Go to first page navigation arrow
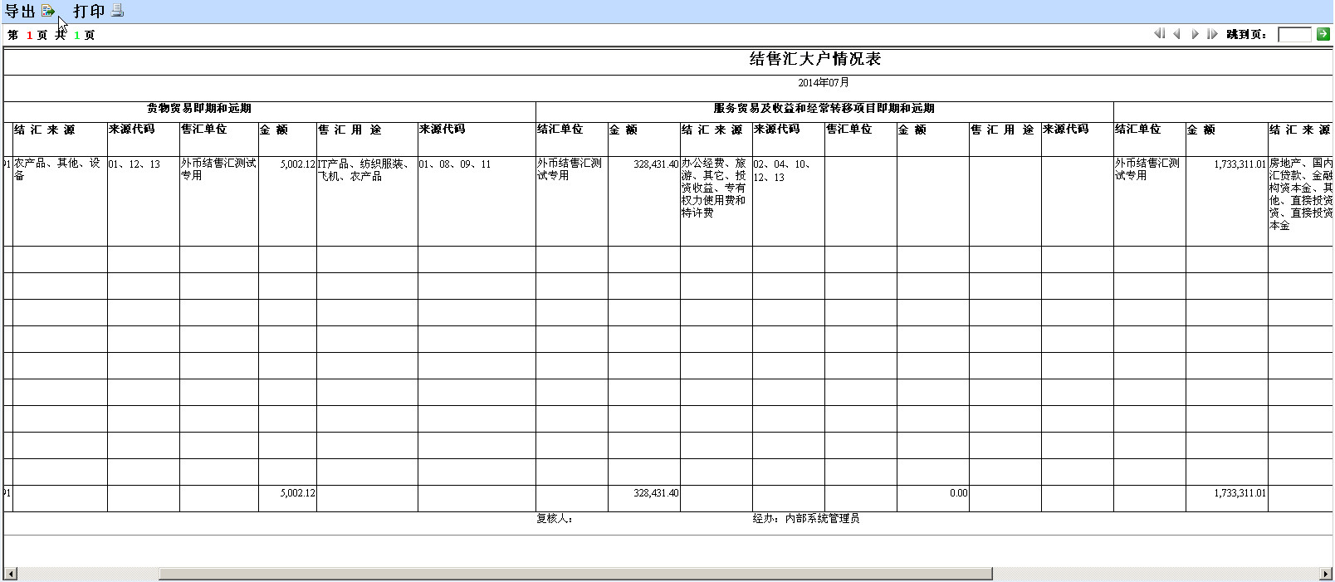The height and width of the screenshot is (582, 1335). [1159, 34]
